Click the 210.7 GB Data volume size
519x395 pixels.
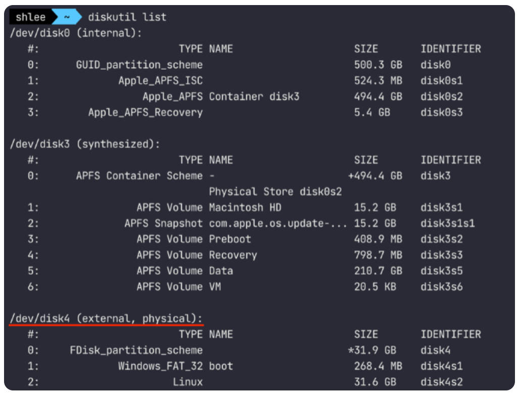coord(378,271)
